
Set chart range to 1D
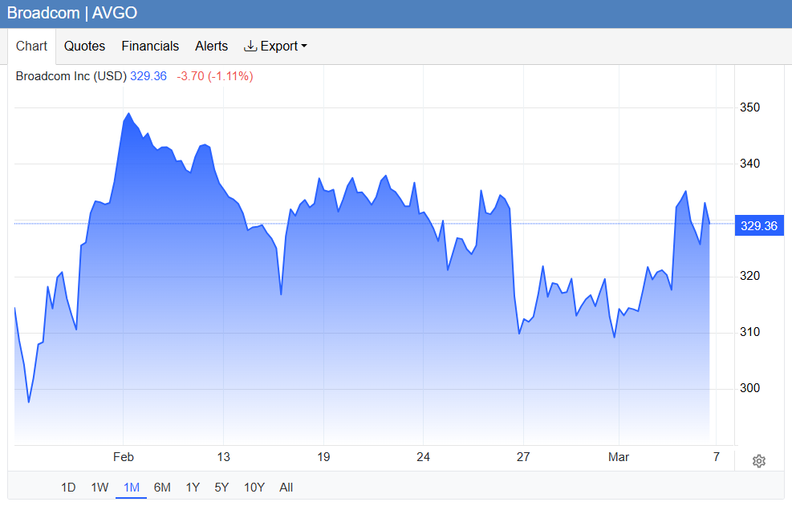pos(68,487)
